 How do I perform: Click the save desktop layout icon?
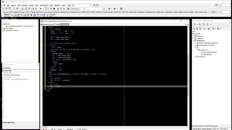pyautogui.click(x=94, y=5)
